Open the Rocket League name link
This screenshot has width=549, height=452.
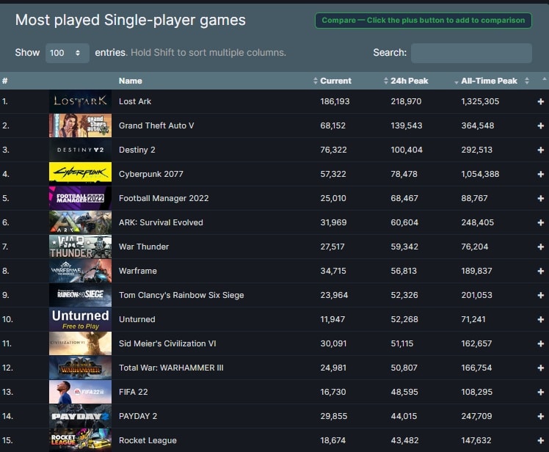148,440
